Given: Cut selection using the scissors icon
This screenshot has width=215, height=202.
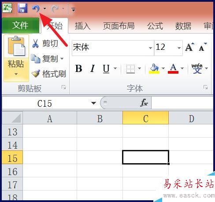Looking at the screenshot, I should point(35,43).
